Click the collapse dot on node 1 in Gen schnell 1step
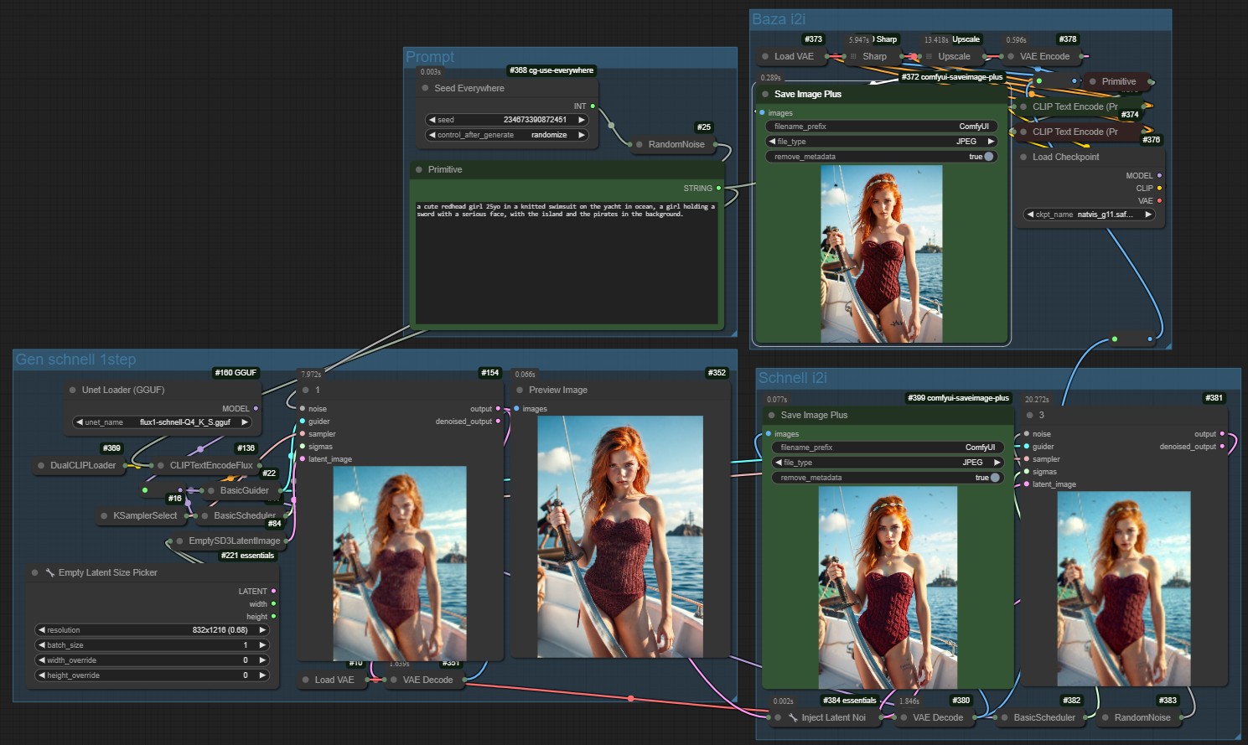1248x745 pixels. (x=306, y=390)
